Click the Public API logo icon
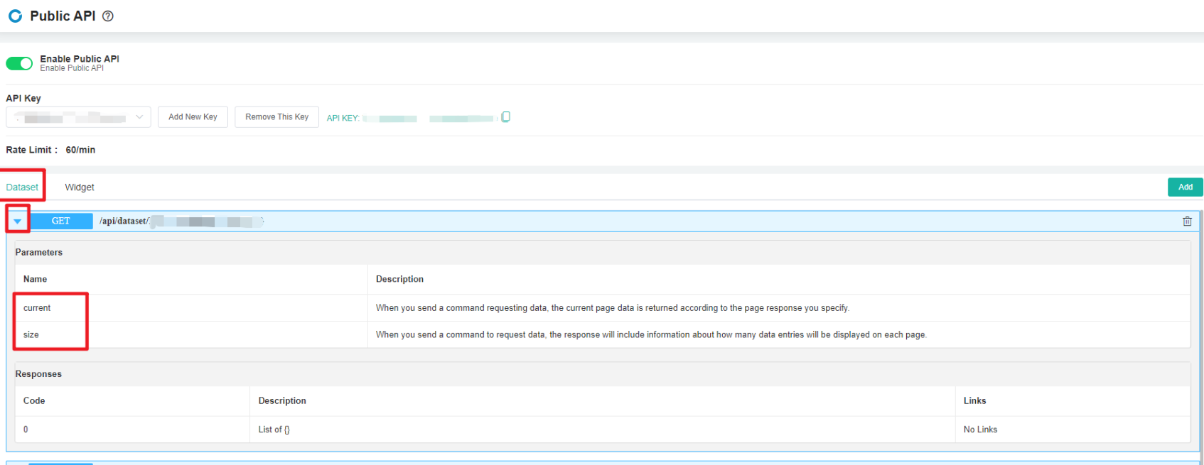The width and height of the screenshot is (1204, 465). [x=15, y=16]
